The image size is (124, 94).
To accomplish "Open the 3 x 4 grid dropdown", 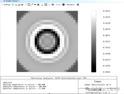I will tap(59, 5).
